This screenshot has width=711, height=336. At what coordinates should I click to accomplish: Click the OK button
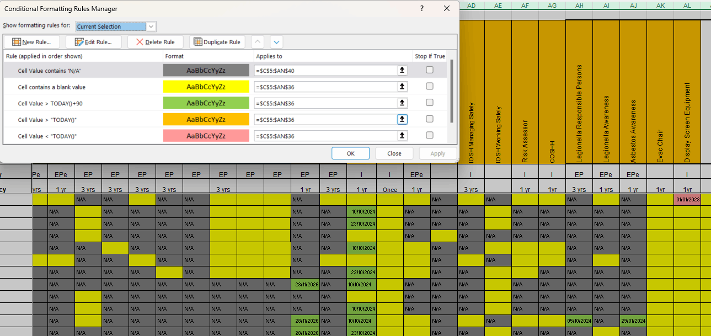click(x=350, y=153)
